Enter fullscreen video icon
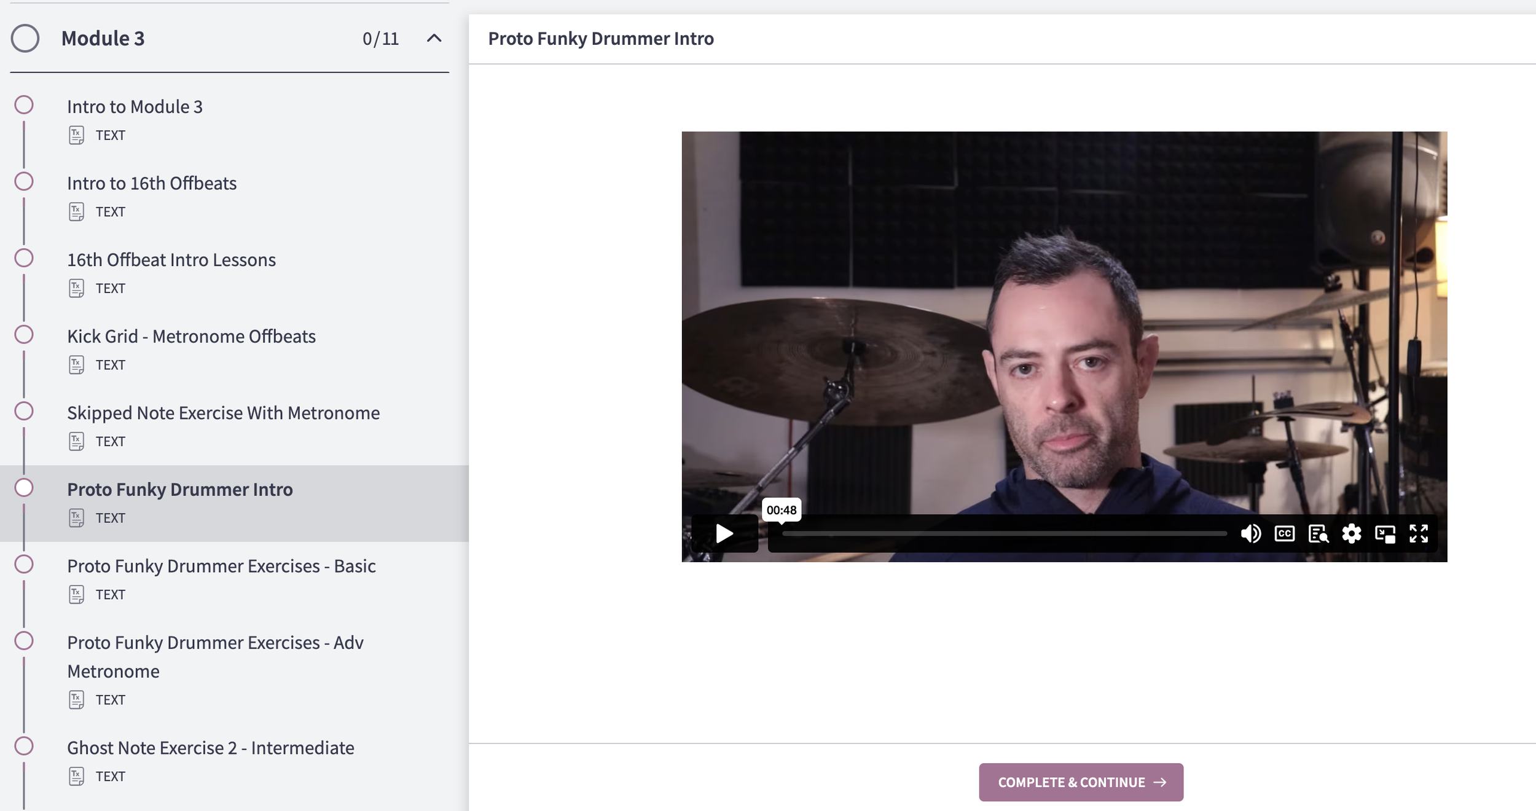Viewport: 1536px width, 811px height. click(1418, 533)
